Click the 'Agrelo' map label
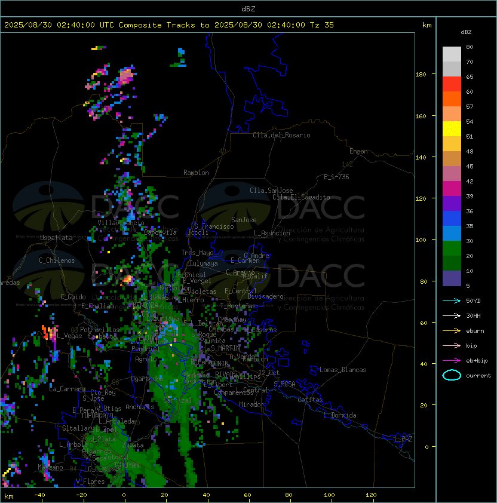The image size is (497, 503). pos(146,359)
